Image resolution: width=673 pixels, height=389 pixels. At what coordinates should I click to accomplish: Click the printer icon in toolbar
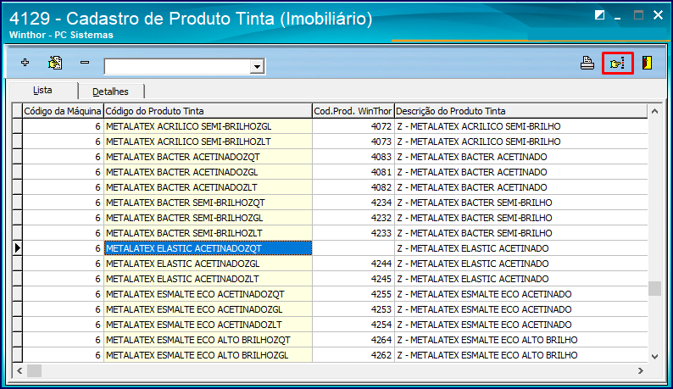tap(587, 63)
